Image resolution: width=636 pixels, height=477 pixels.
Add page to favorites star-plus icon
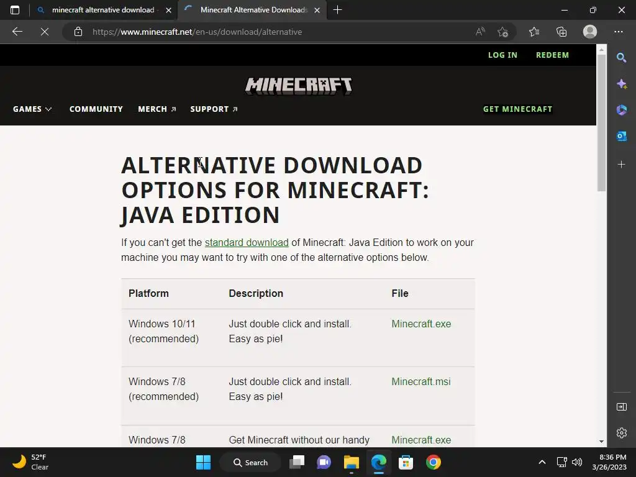coord(502,32)
